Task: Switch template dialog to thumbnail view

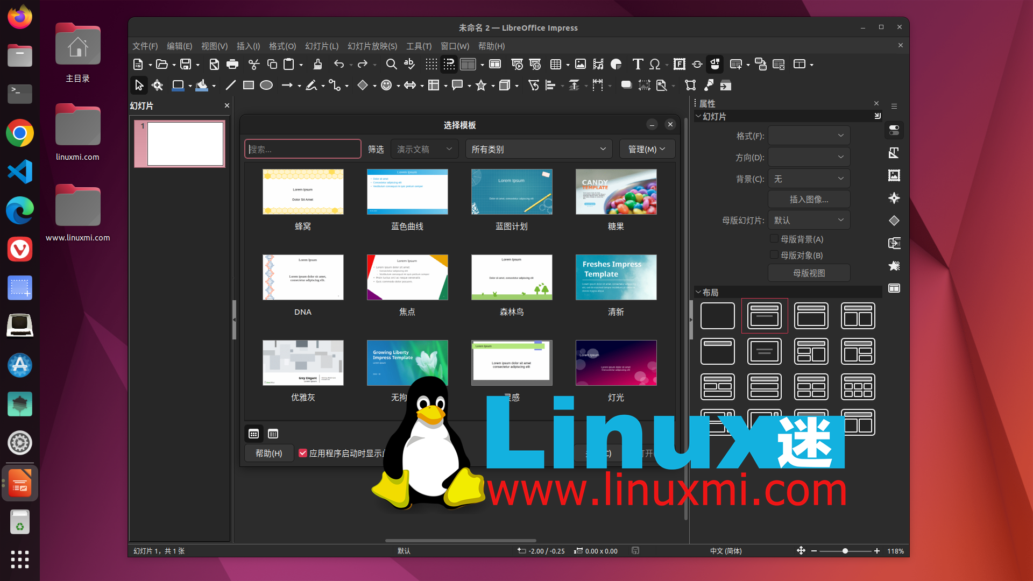Action: [x=254, y=434]
